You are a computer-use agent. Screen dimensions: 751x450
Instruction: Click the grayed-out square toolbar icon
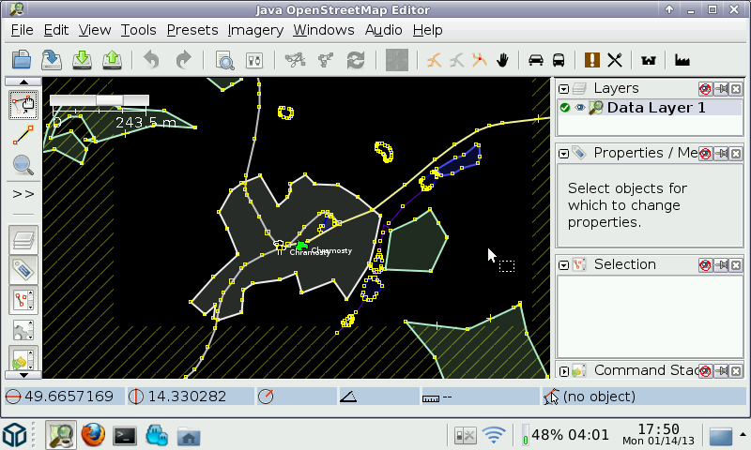pos(396,60)
